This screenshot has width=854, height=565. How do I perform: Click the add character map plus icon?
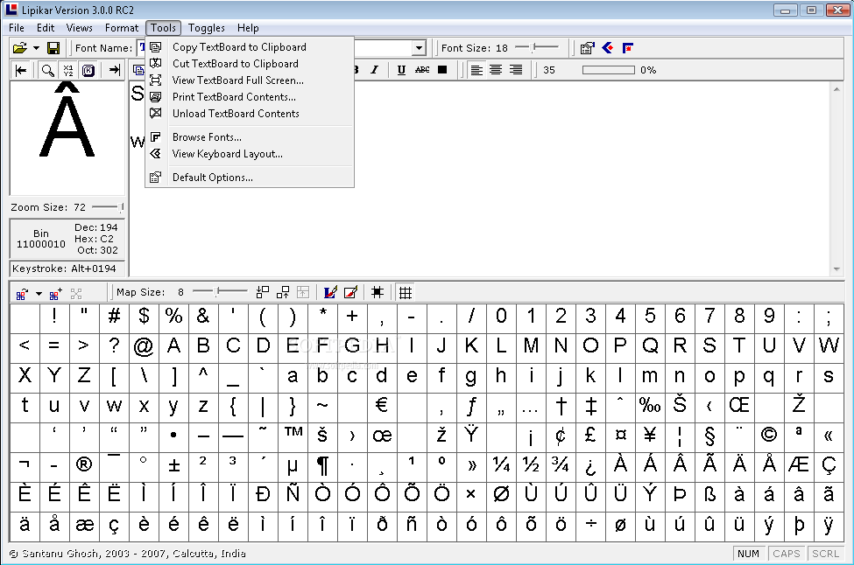[x=55, y=294]
